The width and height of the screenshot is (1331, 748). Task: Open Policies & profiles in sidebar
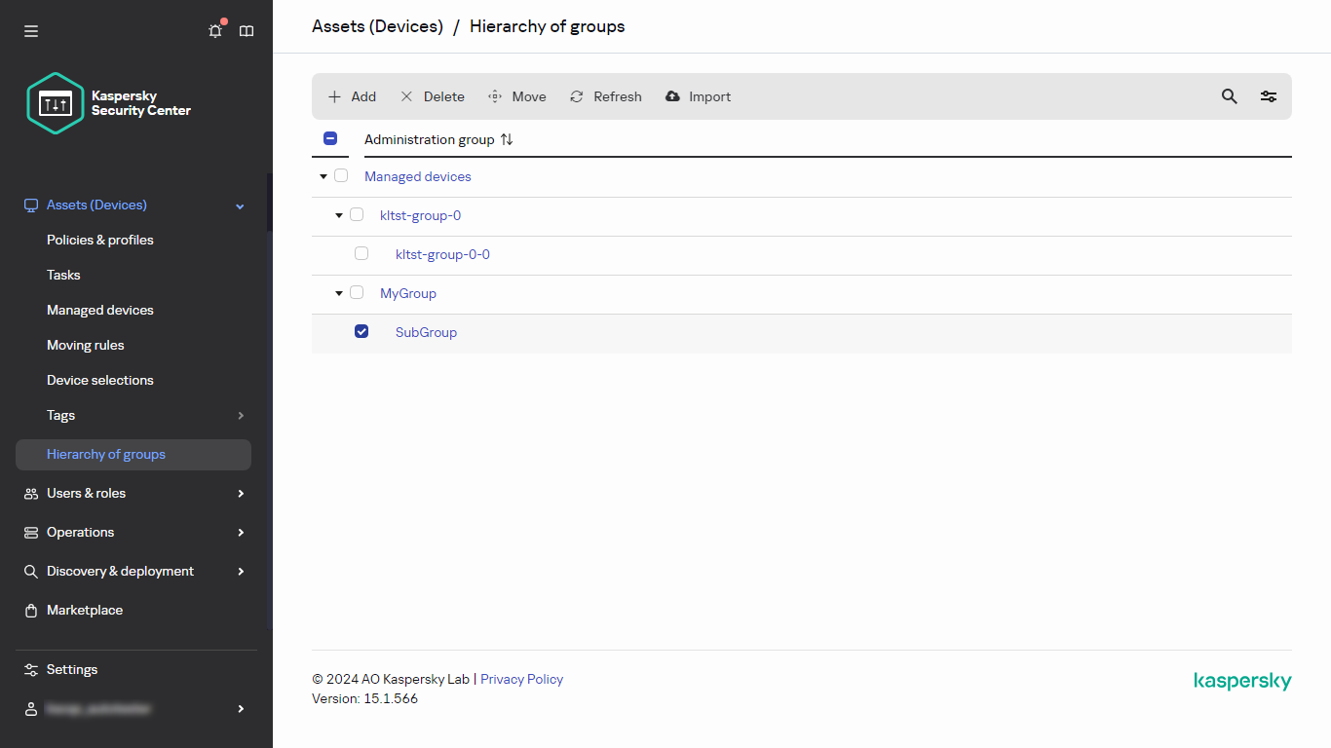point(100,240)
